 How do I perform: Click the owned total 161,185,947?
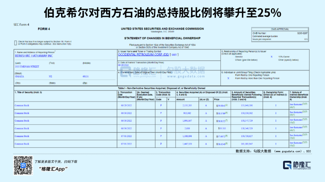[247, 144]
